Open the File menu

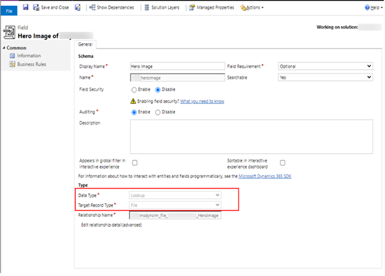10,8
